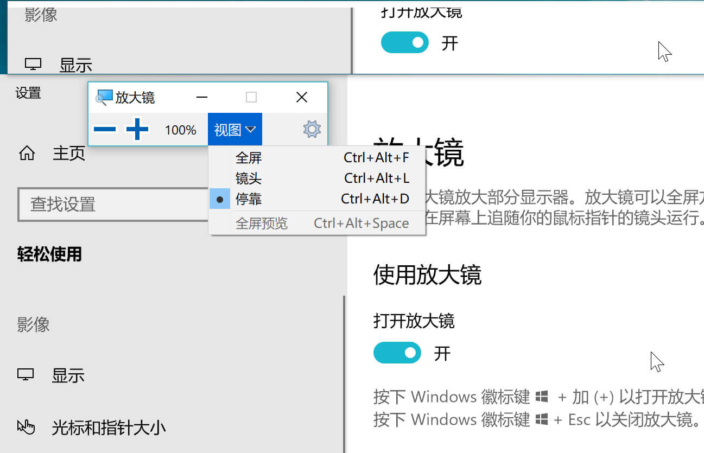The width and height of the screenshot is (704, 453).
Task: Click the home icon beside 主页
Action: point(27,154)
